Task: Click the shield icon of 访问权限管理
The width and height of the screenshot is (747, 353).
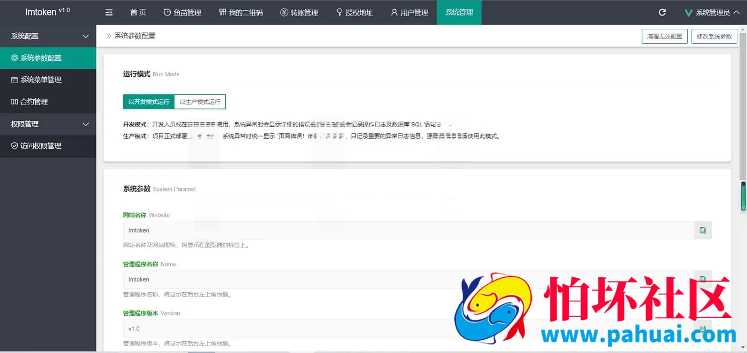Action: pos(14,146)
